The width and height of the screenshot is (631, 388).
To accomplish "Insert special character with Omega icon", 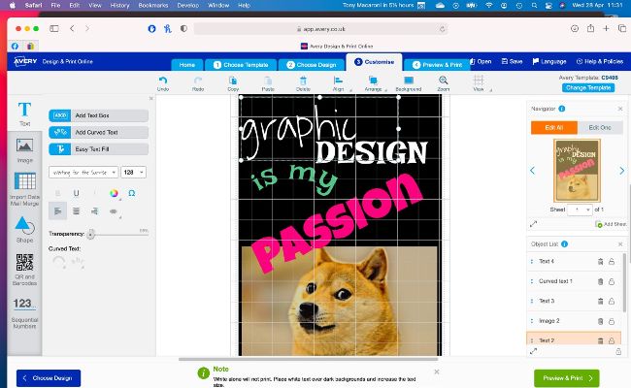I will 132,193.
